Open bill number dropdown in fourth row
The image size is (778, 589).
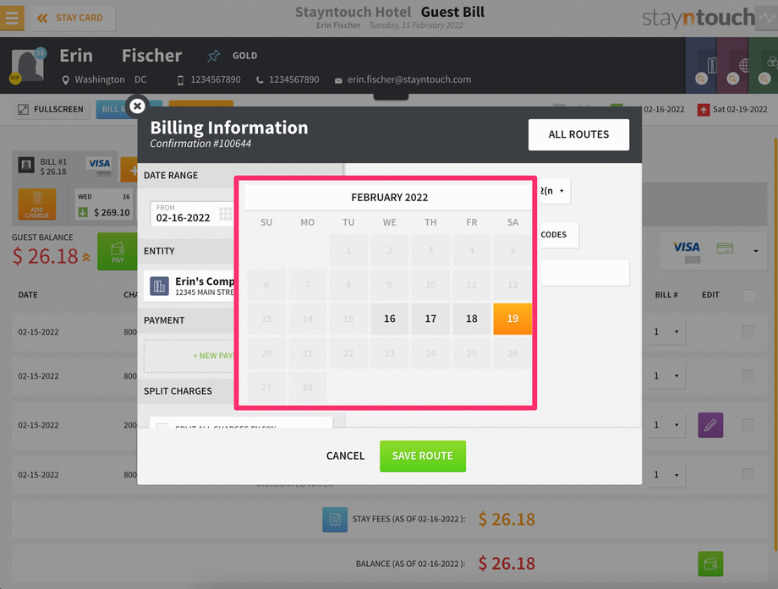click(x=667, y=474)
